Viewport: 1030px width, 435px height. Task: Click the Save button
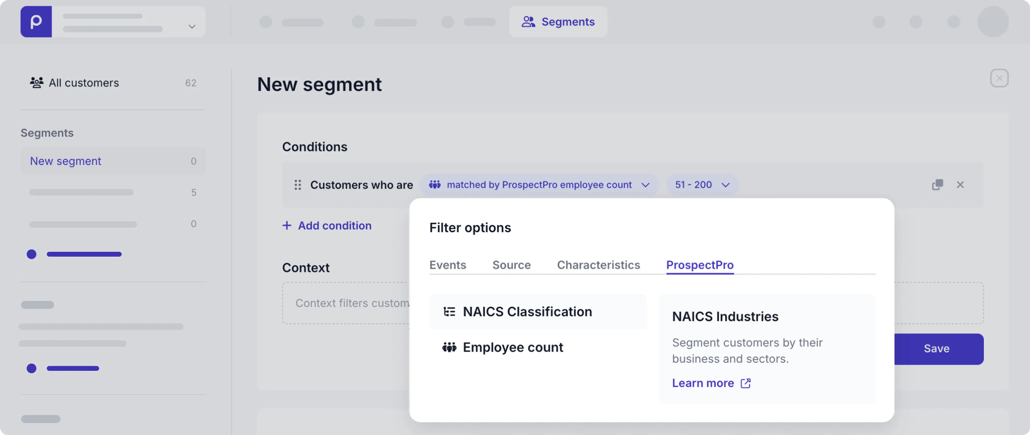936,348
